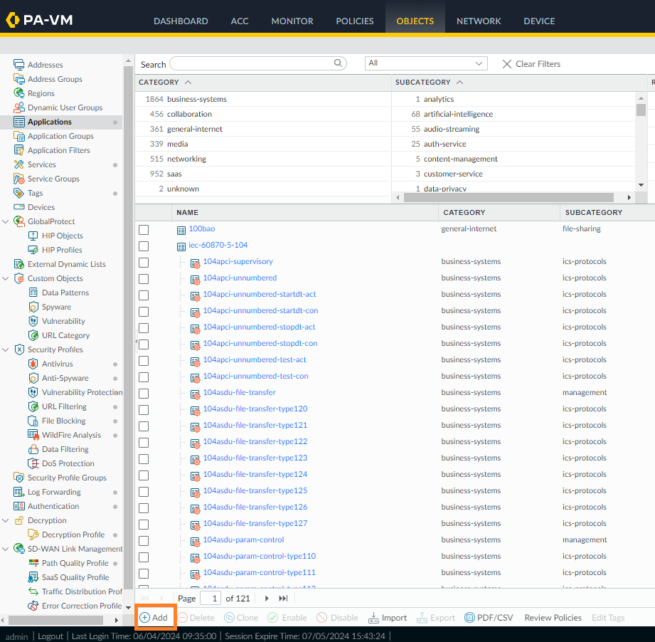655x642 pixels.
Task: Click the magnifier icon in Search box
Action: coord(339,63)
